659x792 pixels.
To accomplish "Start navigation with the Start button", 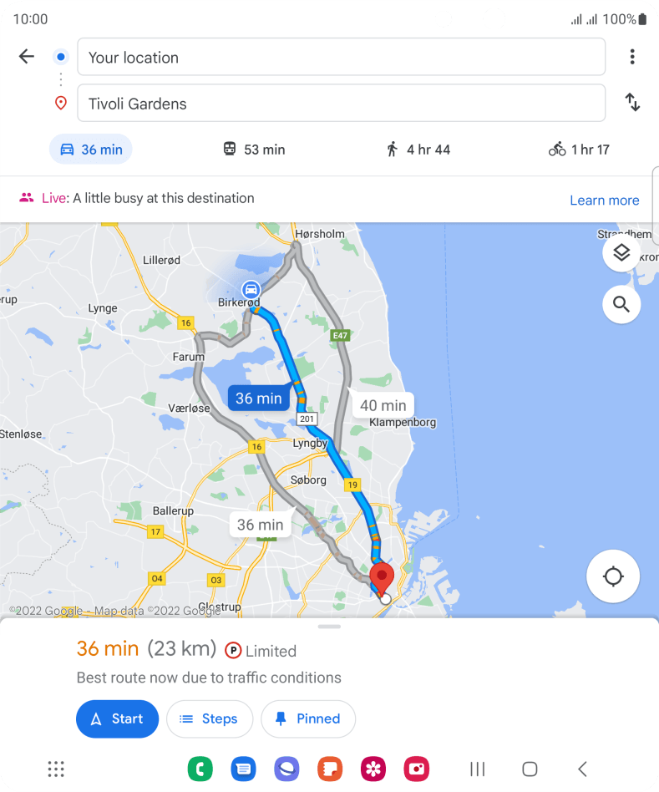I will pos(117,718).
